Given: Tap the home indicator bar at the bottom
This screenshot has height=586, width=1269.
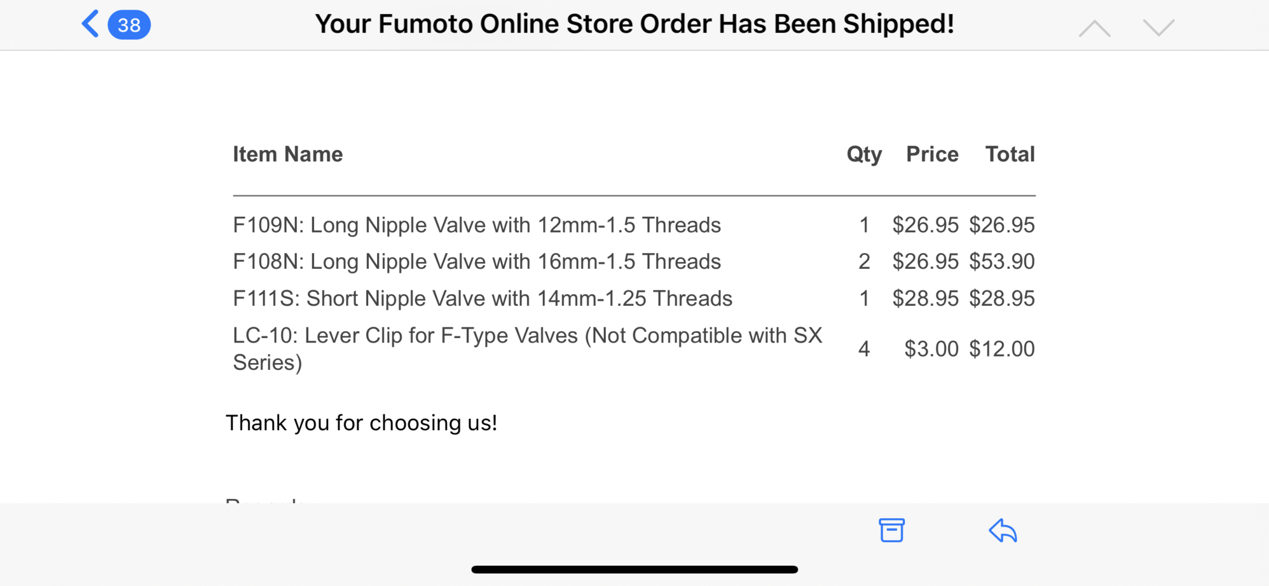Looking at the screenshot, I should pyautogui.click(x=634, y=569).
